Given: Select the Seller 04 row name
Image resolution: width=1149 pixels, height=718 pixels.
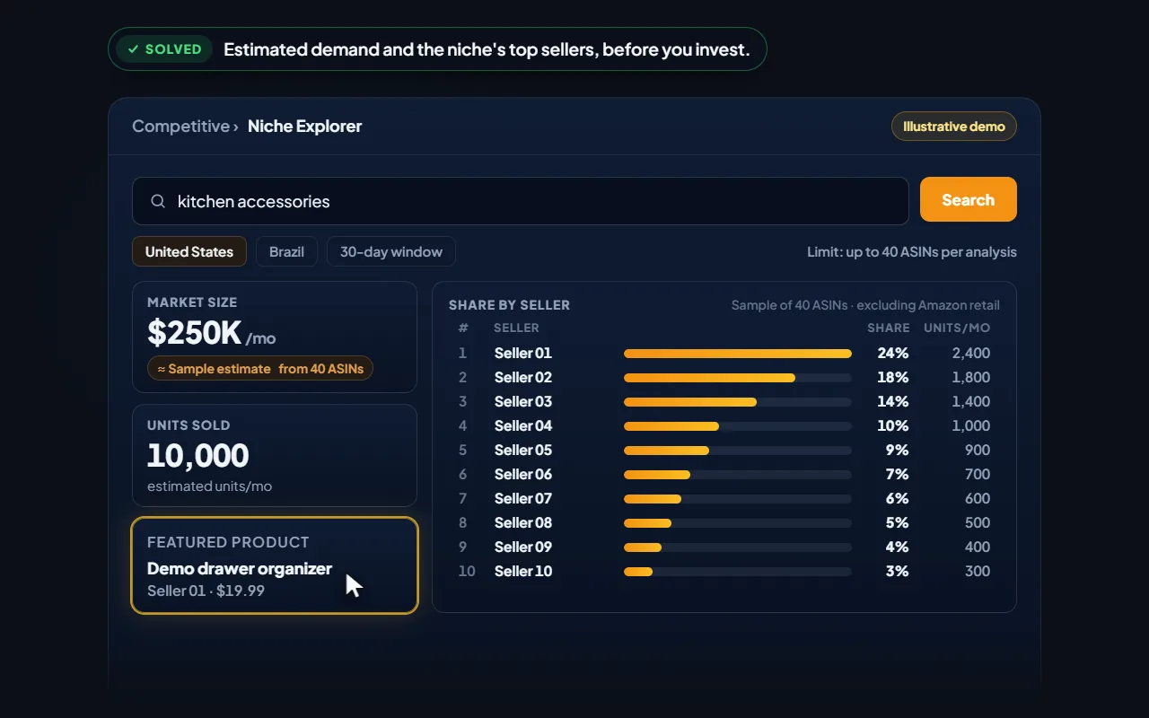Looking at the screenshot, I should tap(523, 425).
